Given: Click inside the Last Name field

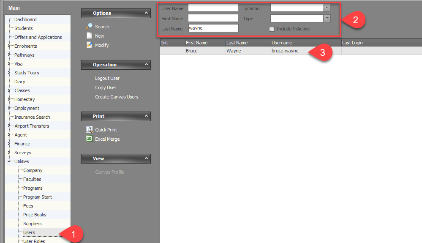Looking at the screenshot, I should [x=213, y=28].
